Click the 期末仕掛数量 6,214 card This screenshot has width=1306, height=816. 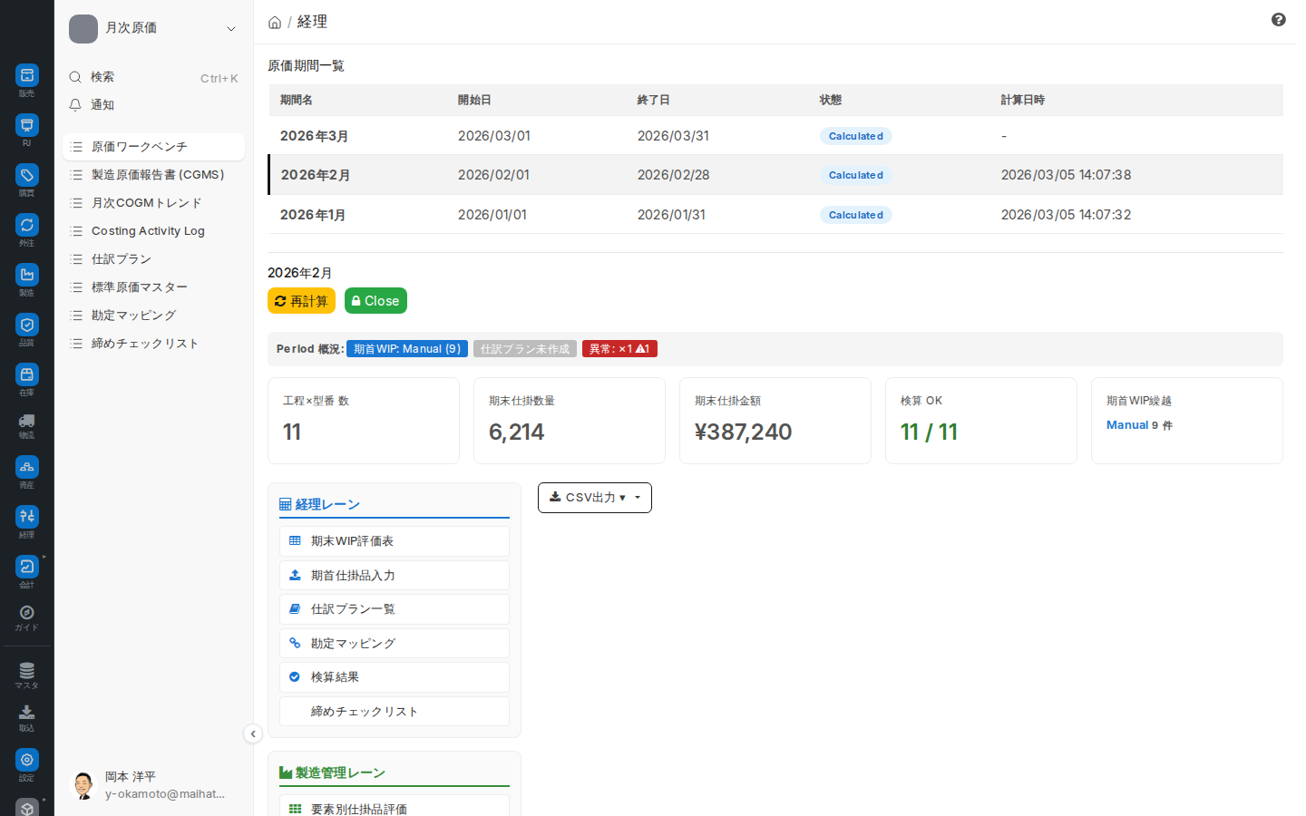(570, 421)
